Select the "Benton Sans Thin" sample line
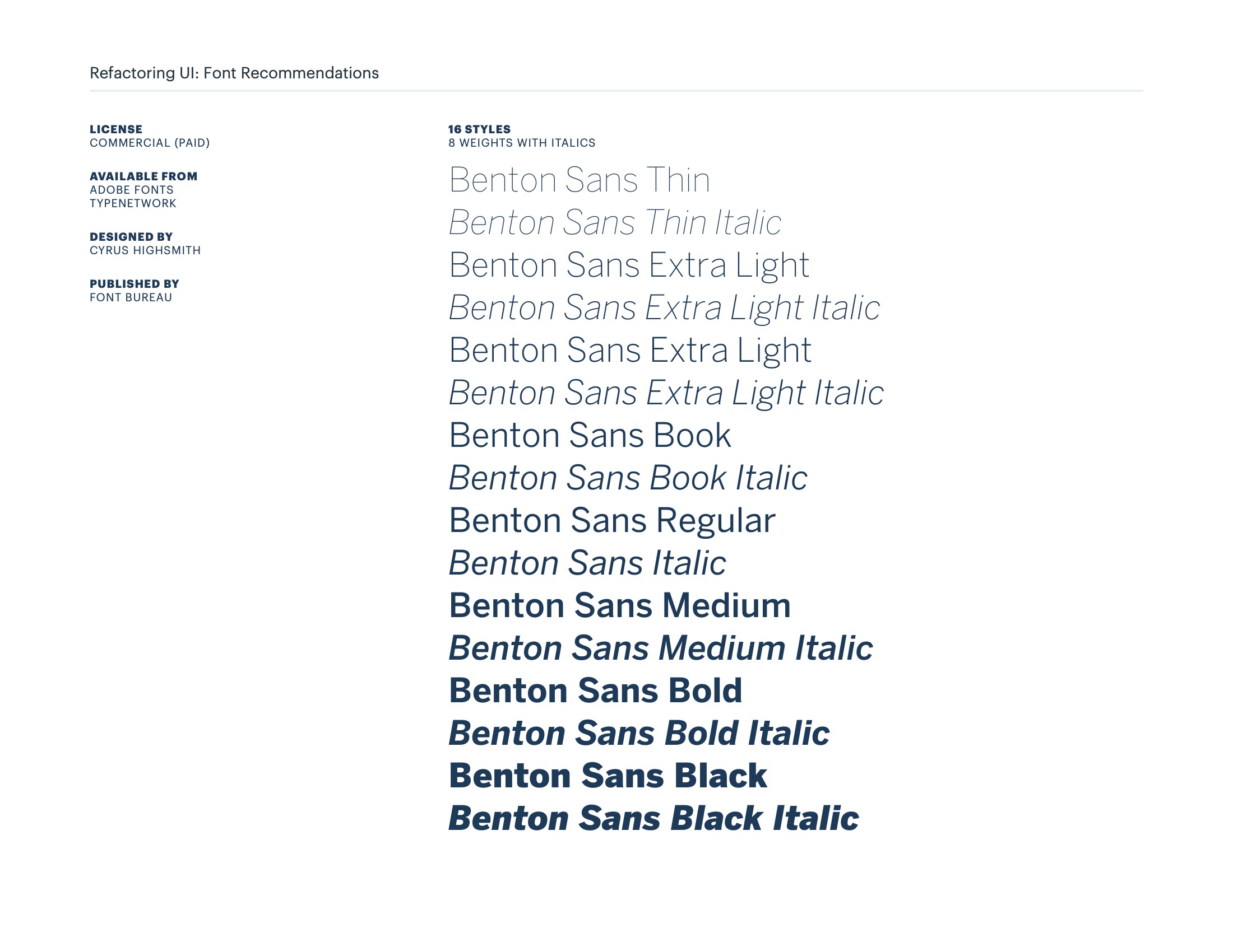Viewport: 1233px width, 952px height. click(579, 180)
